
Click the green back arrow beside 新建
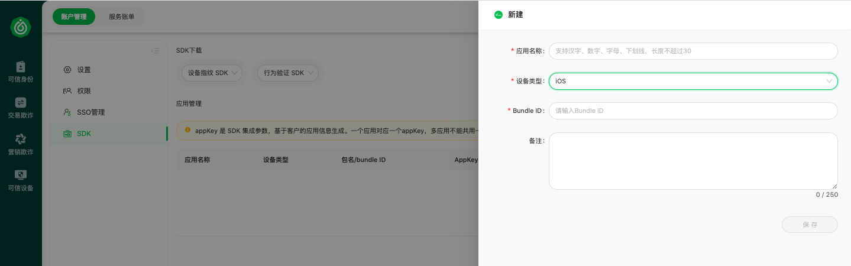tap(499, 15)
